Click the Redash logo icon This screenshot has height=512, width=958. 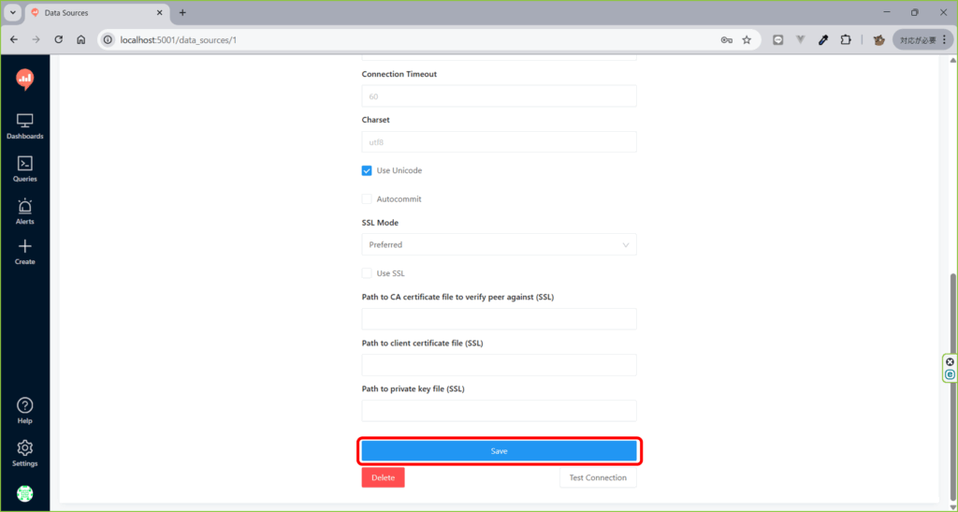24,80
